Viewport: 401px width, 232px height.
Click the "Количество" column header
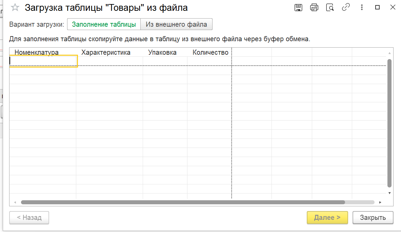(210, 52)
